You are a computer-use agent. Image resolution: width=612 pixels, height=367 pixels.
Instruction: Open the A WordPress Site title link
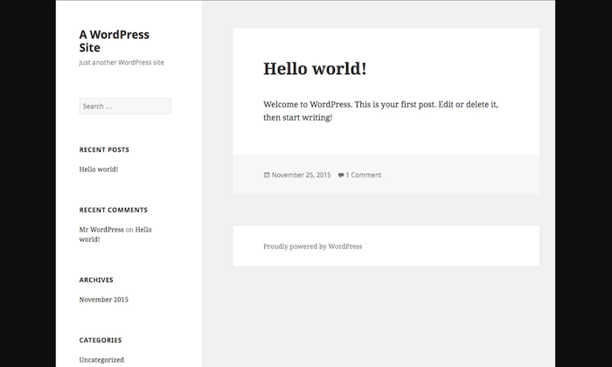(114, 41)
